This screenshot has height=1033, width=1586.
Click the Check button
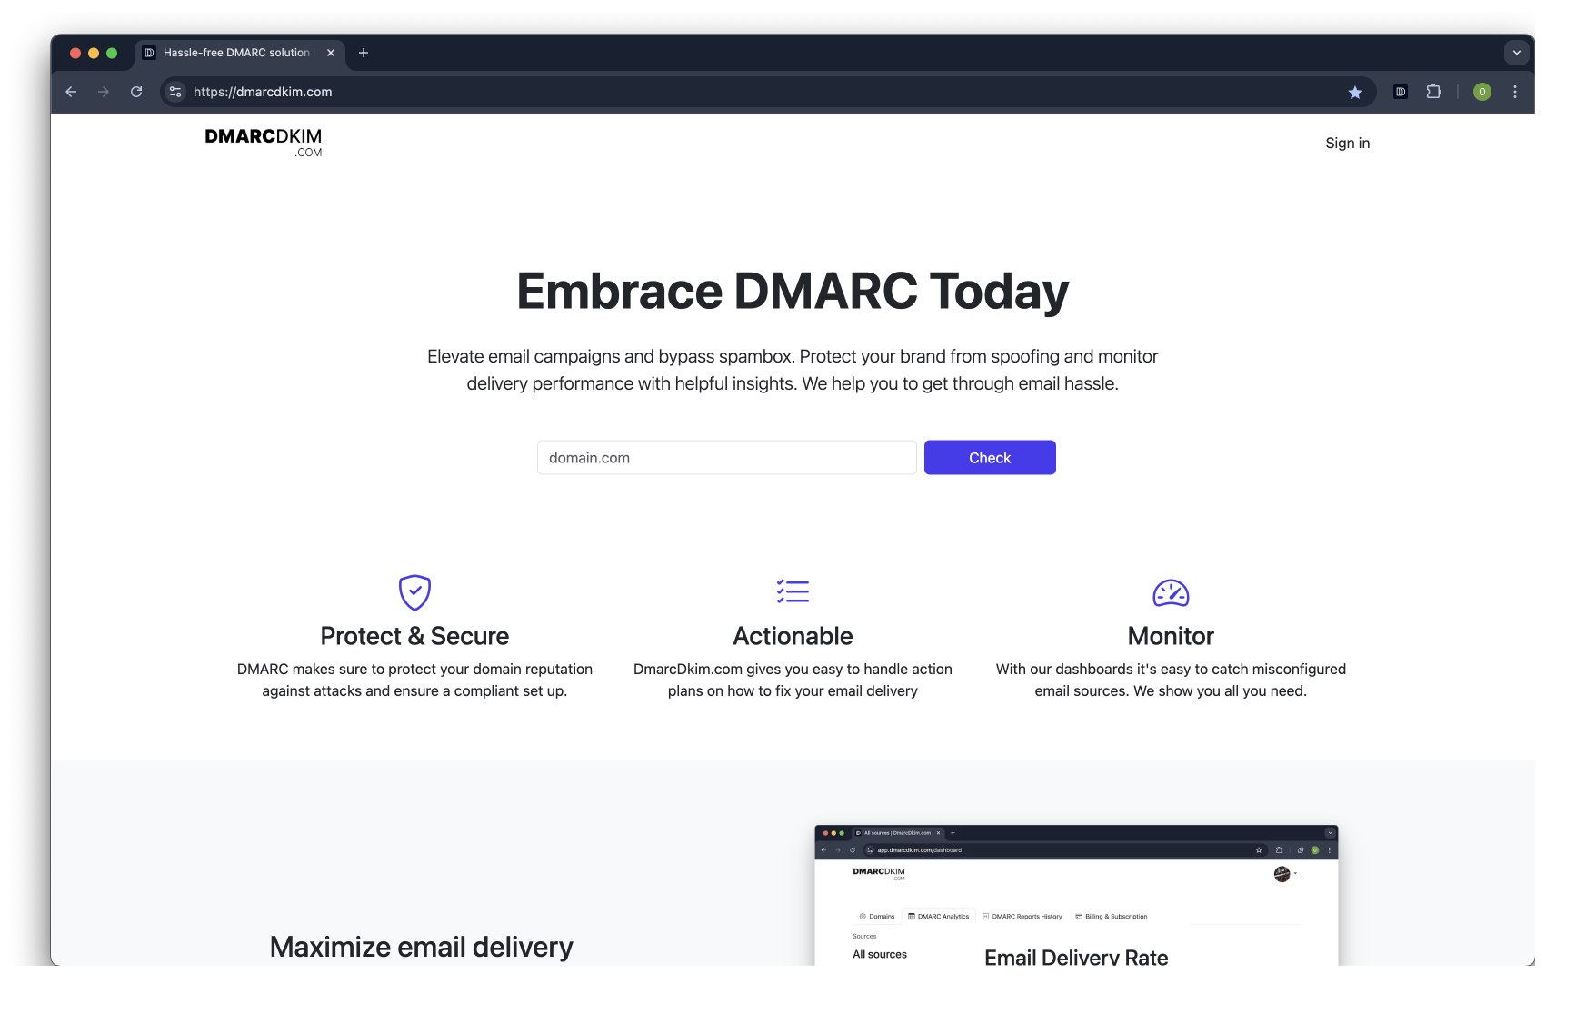[989, 457]
